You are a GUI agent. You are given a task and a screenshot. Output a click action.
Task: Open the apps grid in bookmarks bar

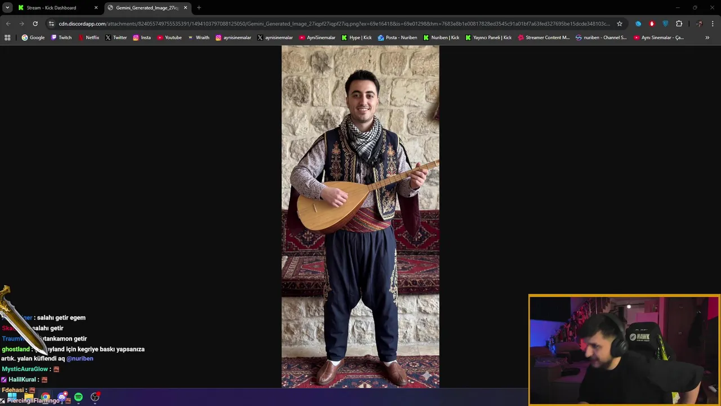tap(7, 38)
